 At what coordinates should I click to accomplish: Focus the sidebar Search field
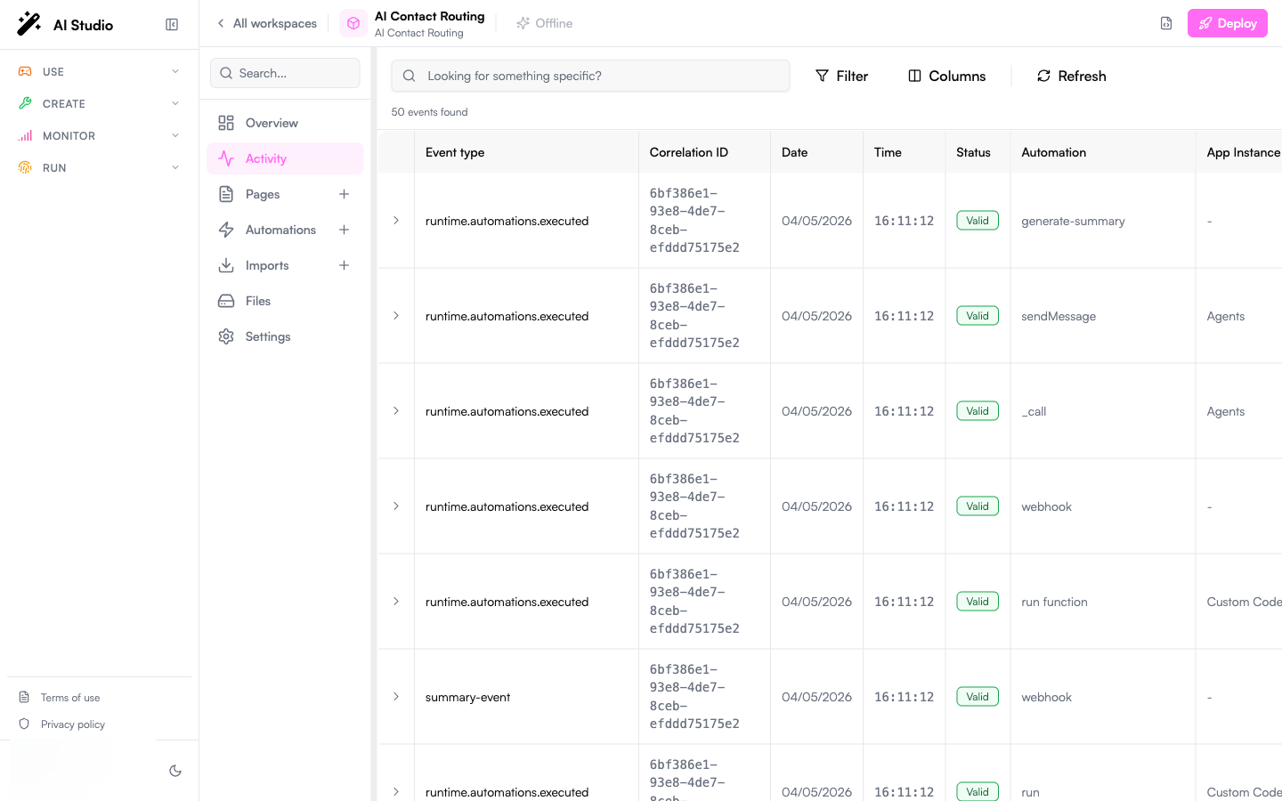click(285, 73)
